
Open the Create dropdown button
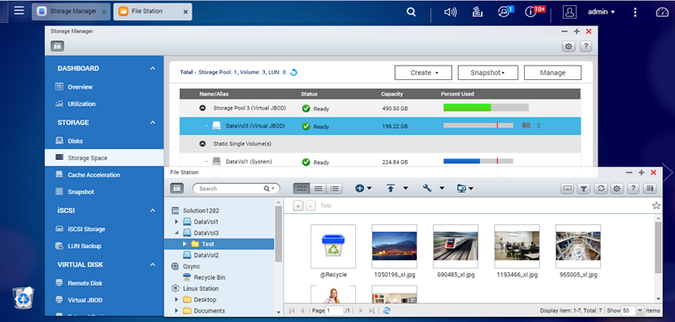pos(424,72)
